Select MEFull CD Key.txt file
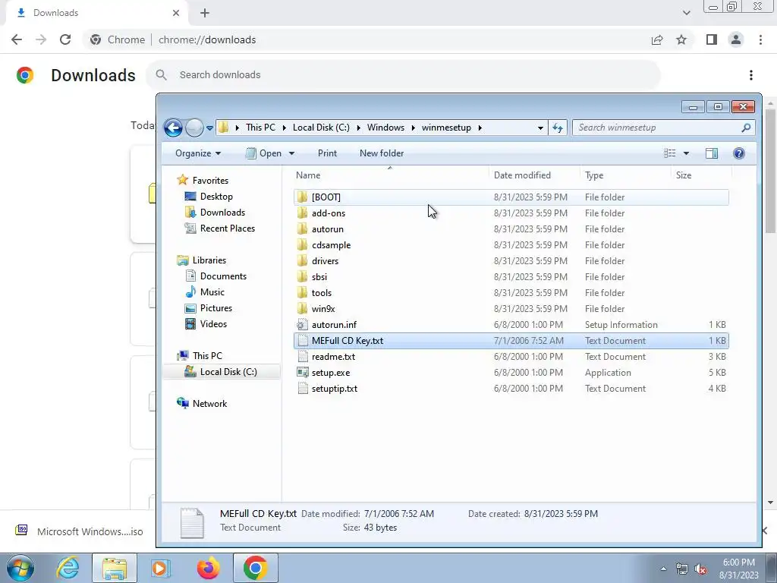This screenshot has height=583, width=777. point(511,341)
